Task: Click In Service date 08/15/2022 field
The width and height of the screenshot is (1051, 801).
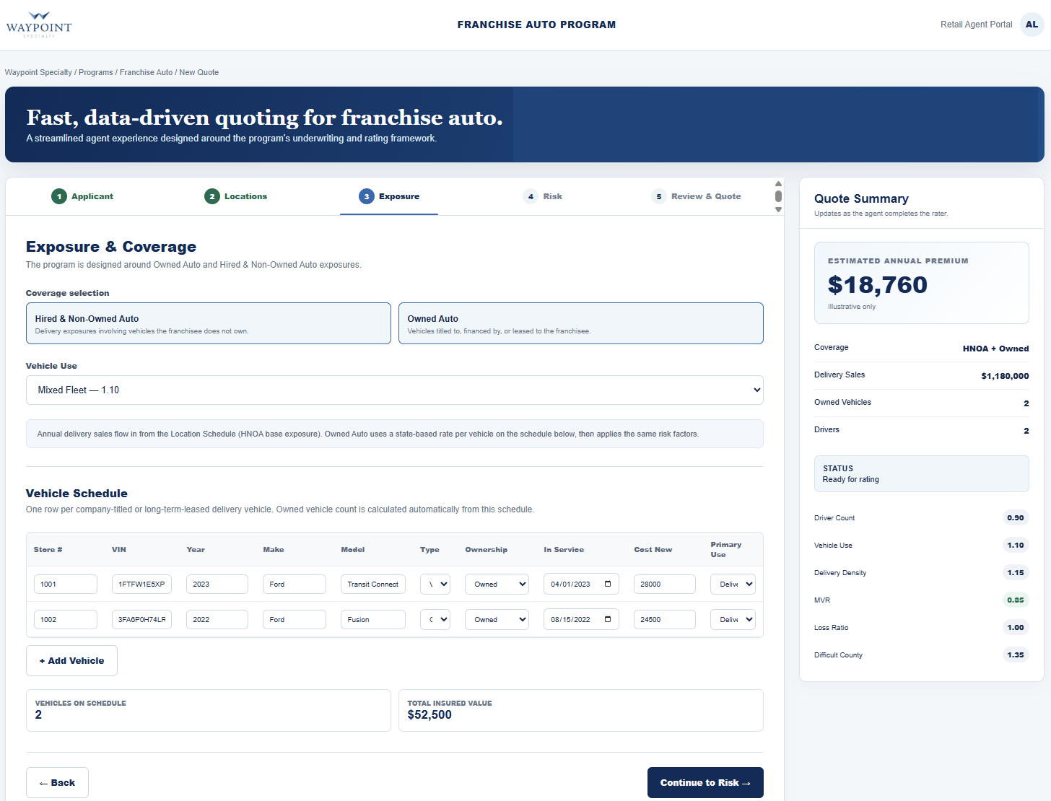Action: coord(581,619)
